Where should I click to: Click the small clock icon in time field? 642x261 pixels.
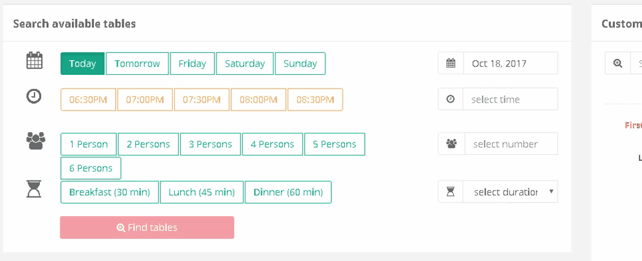pyautogui.click(x=450, y=99)
